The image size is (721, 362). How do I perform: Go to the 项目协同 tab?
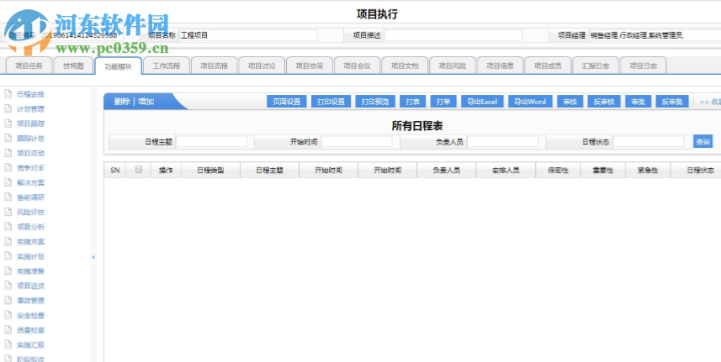tap(310, 66)
